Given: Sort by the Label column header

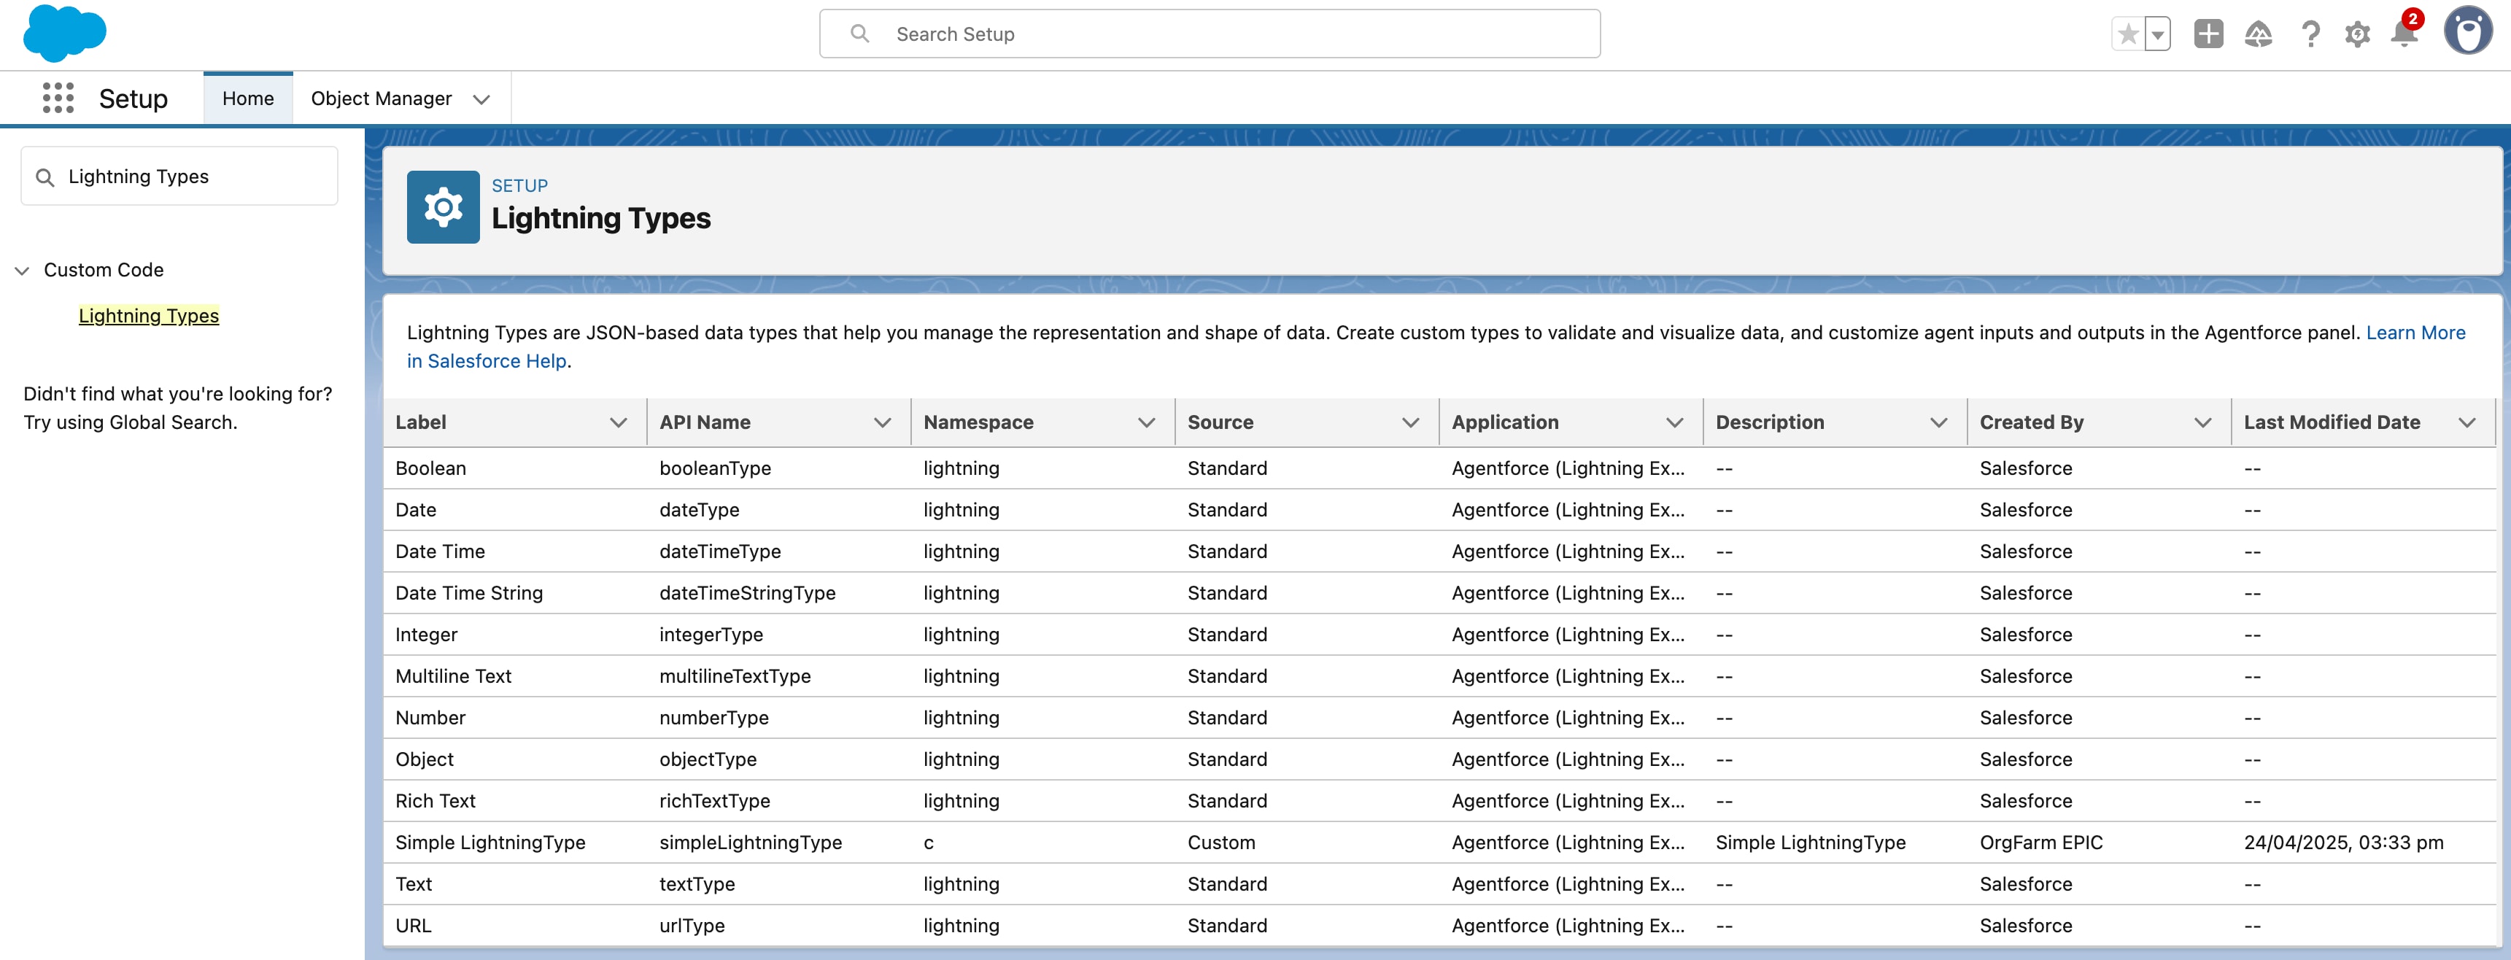Looking at the screenshot, I should 421,422.
